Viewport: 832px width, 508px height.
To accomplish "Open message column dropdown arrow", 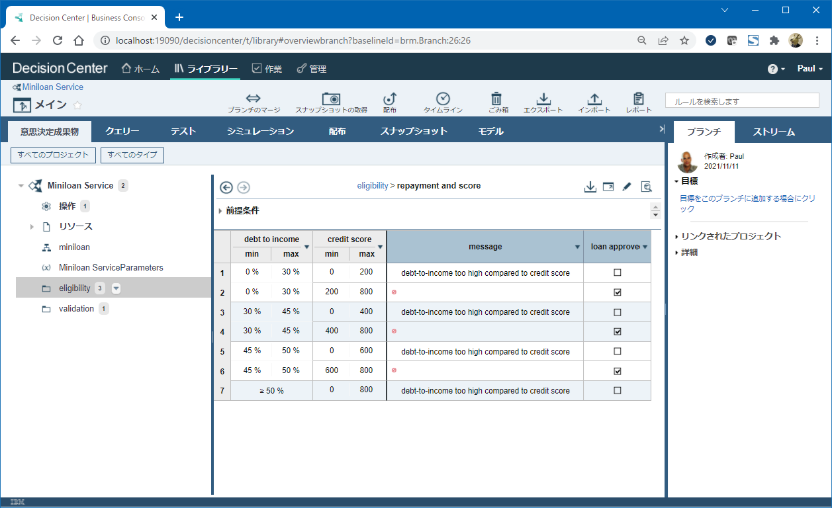I will (578, 247).
